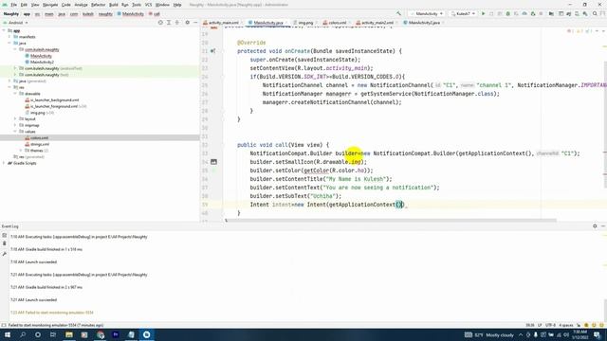Viewport: 607px width, 341px height.
Task: Click LF line separator in status bar
Action: tap(540, 325)
